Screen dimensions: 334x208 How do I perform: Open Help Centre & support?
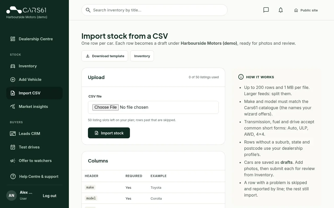pos(34,176)
